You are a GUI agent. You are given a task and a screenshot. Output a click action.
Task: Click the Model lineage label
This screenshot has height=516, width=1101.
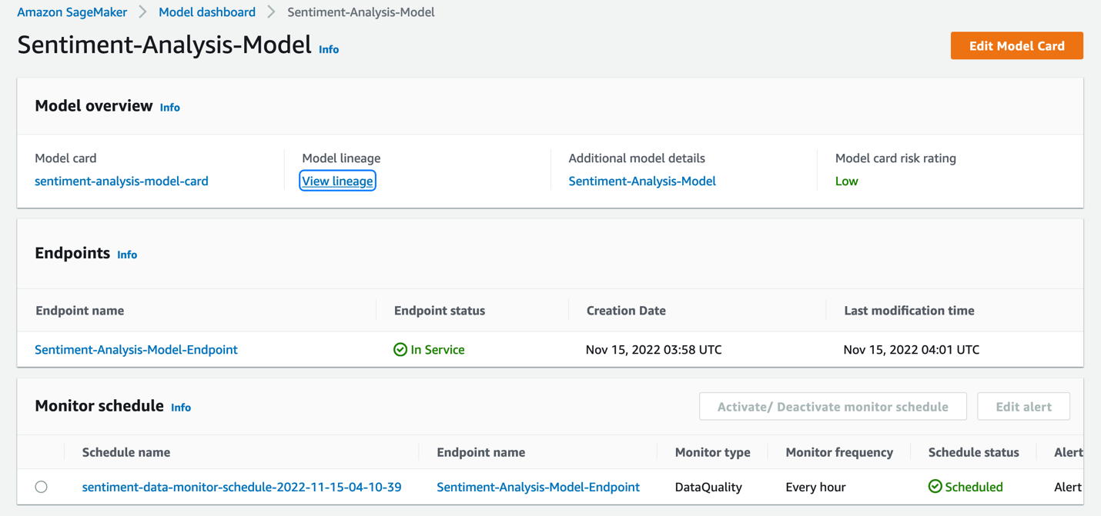[x=341, y=158]
